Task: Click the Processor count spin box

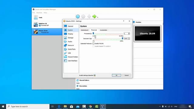Action: 127,34
